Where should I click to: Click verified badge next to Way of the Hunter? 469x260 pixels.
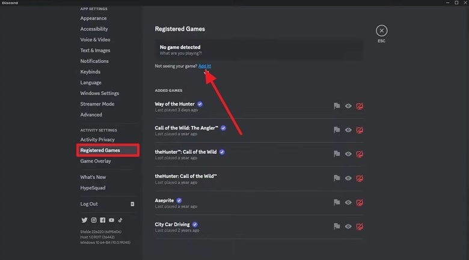point(200,104)
